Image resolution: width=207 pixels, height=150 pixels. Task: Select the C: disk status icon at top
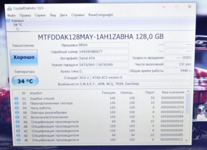(x=8, y=21)
